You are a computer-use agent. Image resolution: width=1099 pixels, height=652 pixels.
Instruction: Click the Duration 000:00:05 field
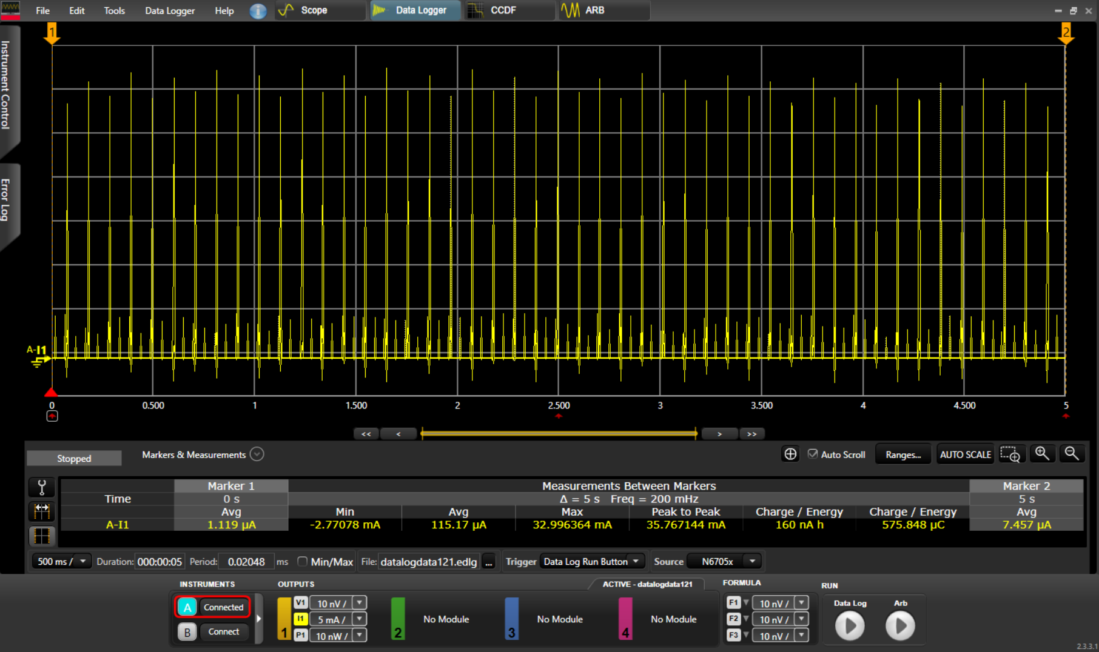click(160, 562)
